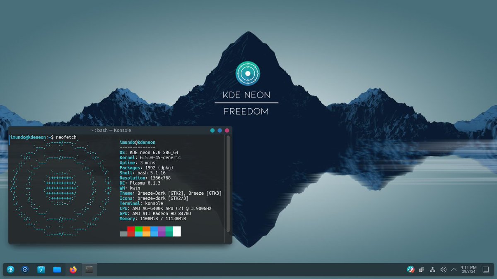Click the Show Desktop panel button
The image size is (497, 279).
(486, 269)
